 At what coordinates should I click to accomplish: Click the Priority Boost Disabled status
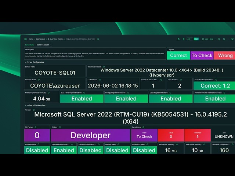[37, 150]
